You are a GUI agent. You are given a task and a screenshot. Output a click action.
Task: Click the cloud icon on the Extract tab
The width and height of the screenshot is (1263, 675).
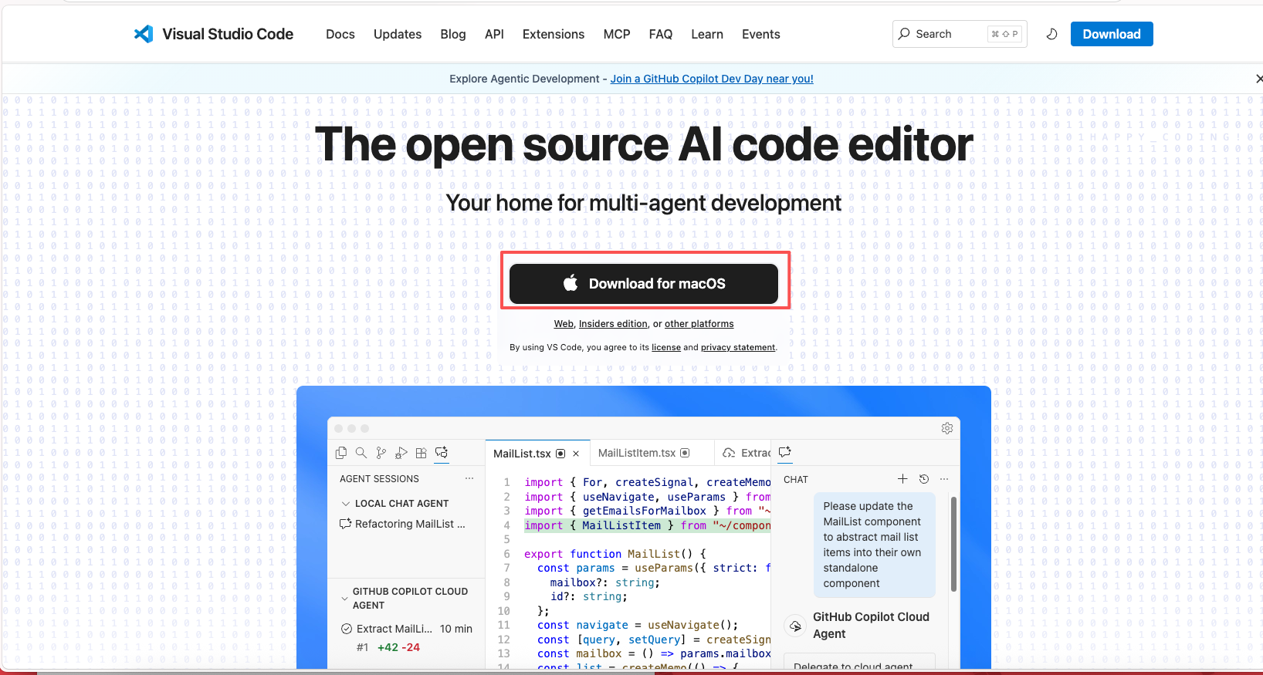coord(729,453)
